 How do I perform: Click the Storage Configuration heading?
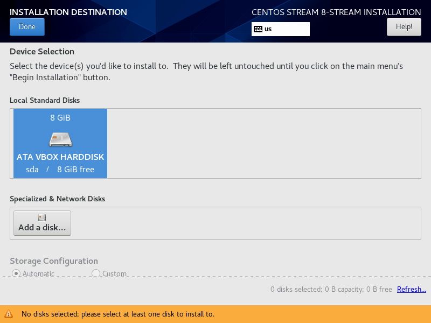click(x=54, y=261)
